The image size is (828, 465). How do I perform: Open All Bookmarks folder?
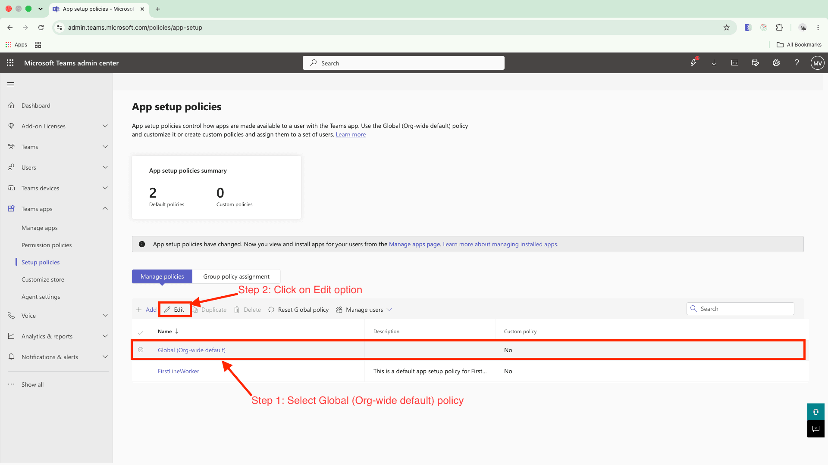pos(799,45)
